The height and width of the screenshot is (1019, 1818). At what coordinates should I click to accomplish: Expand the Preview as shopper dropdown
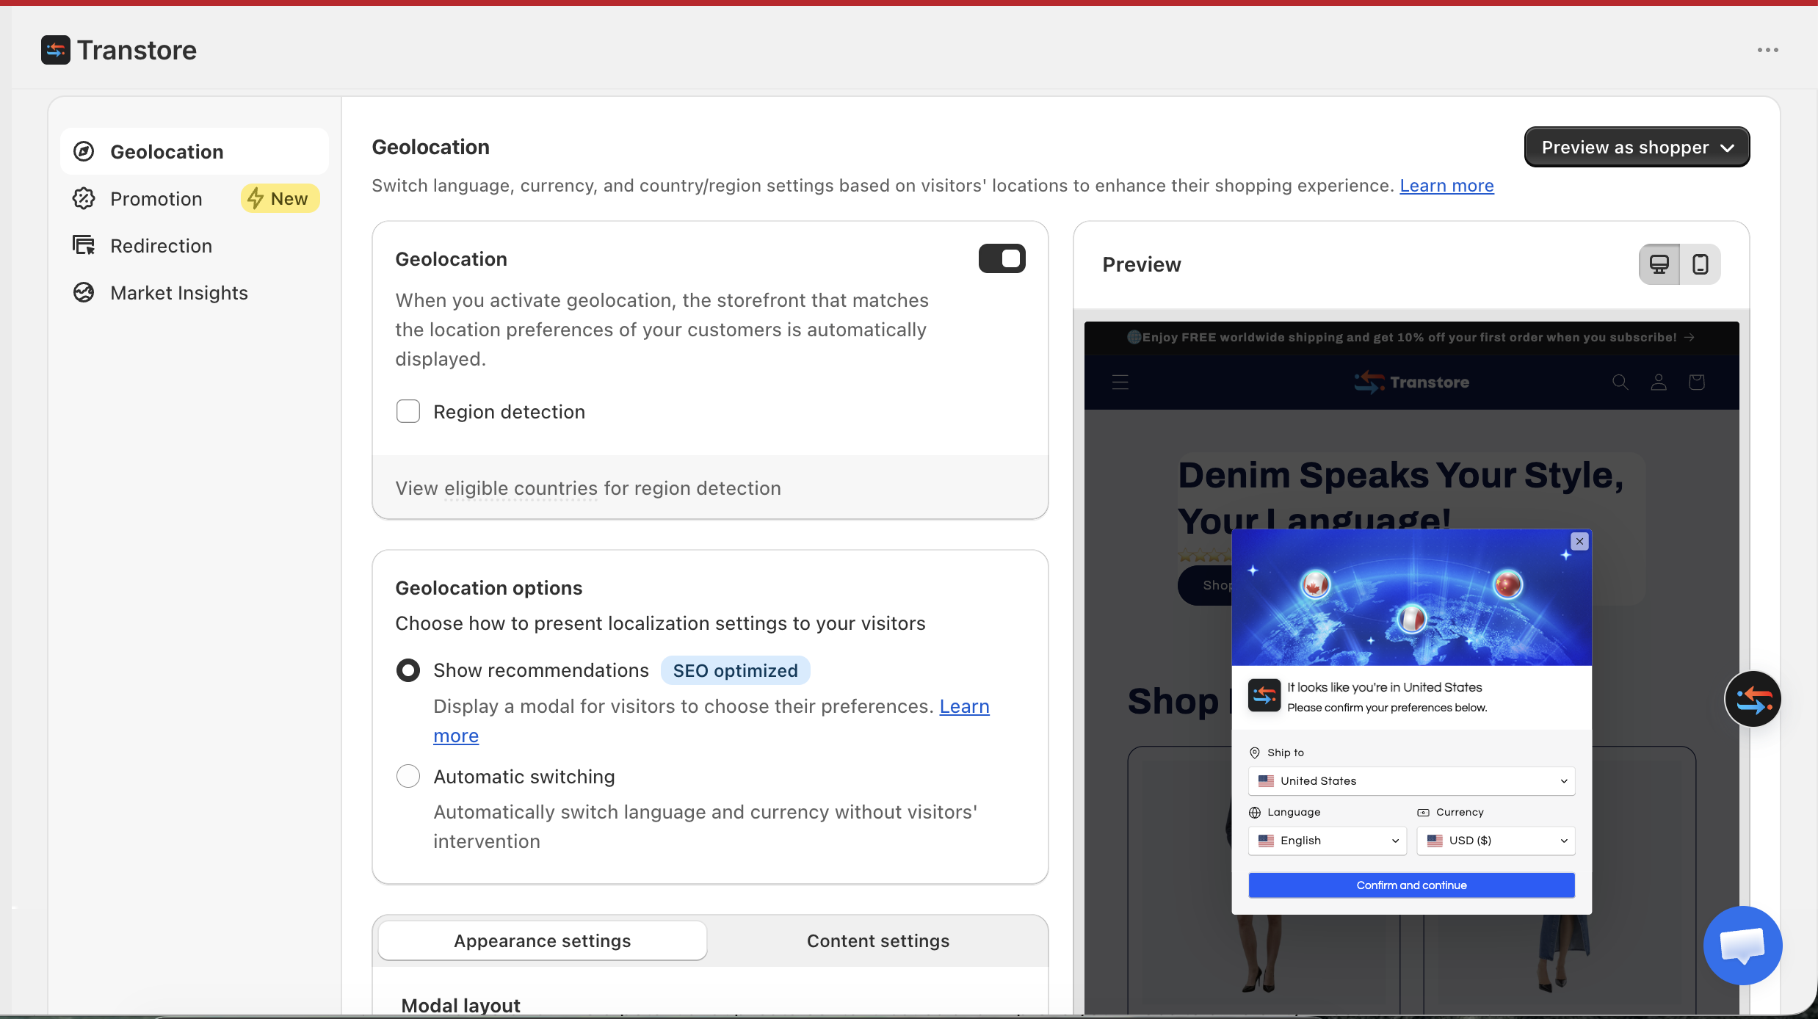click(1637, 147)
